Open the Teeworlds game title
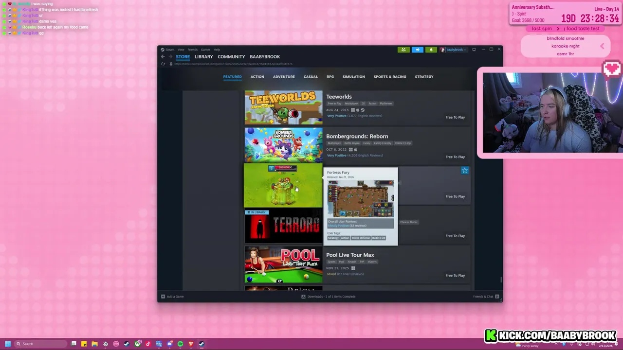This screenshot has height=350, width=623. 339,97
